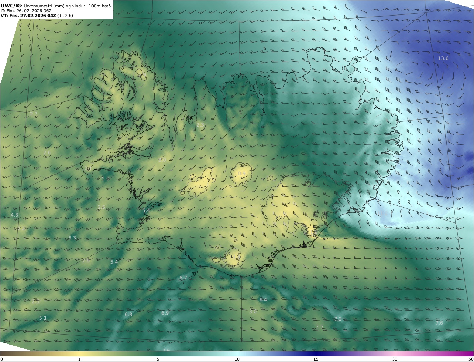Click the dark navy color bar segment above 15

pos(316,353)
